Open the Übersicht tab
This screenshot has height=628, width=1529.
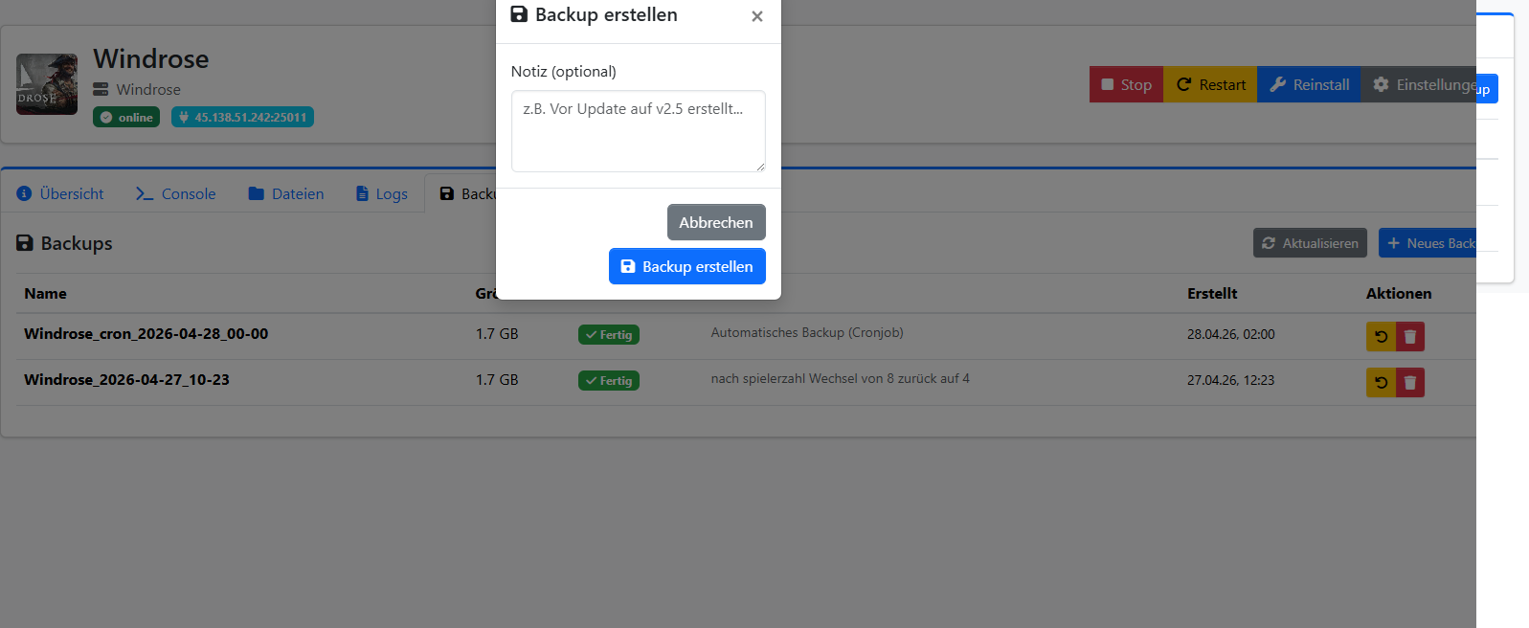coord(60,193)
